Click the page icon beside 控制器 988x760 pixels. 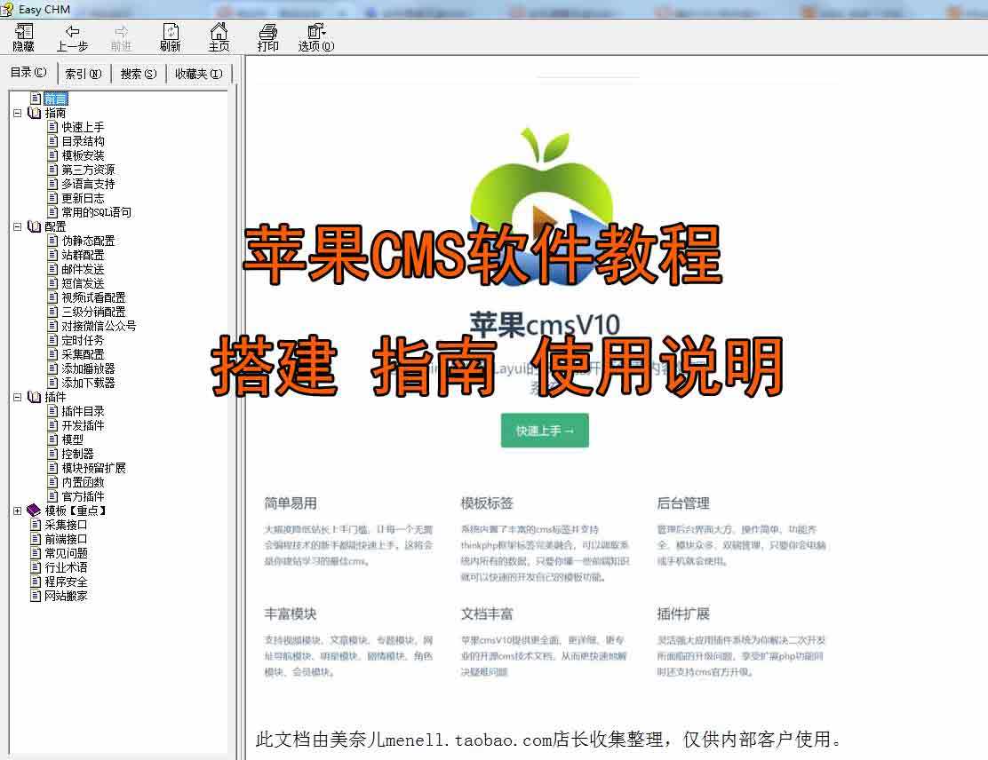click(x=53, y=454)
